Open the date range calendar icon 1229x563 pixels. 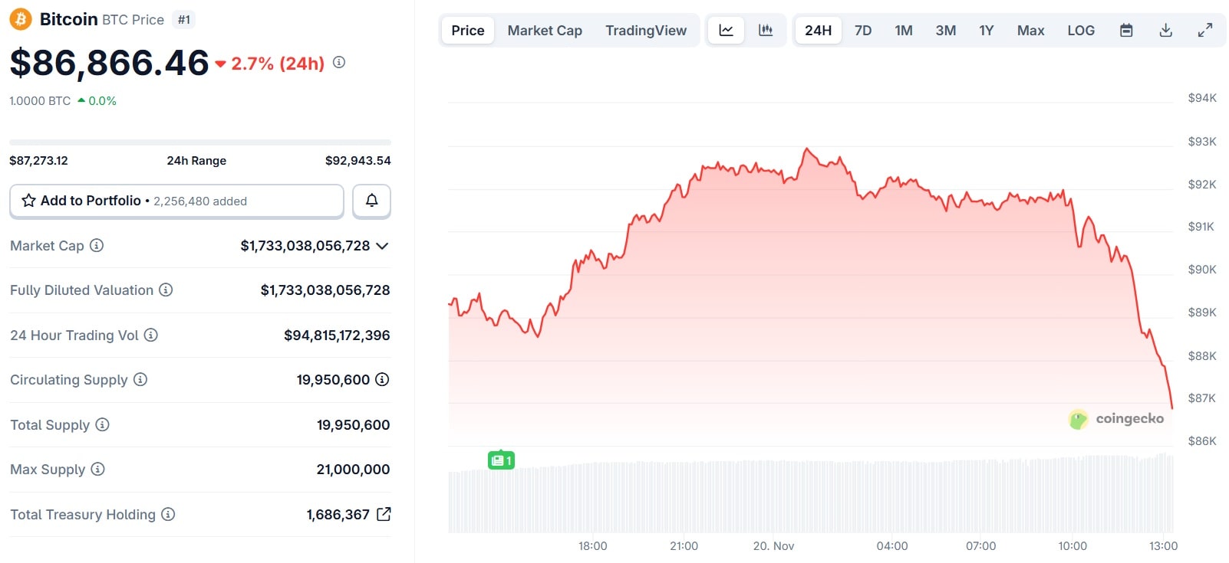(x=1127, y=30)
